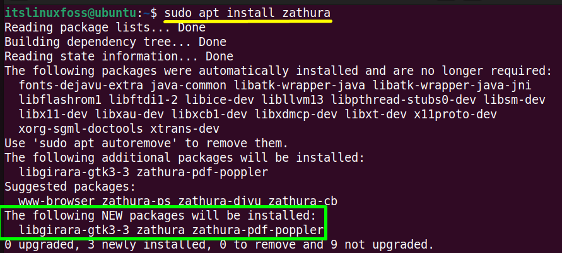This screenshot has width=562, height=253.
Task: Click 'libgirara-gtk3-3' inside the green highlighted box
Action: pyautogui.click(x=74, y=230)
